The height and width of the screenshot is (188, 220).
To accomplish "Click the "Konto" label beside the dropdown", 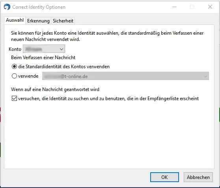I will (x=15, y=49).
